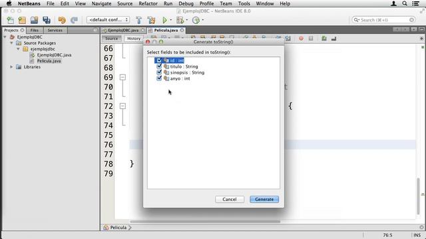Switch to the EjemploJDBC.java editor tab
The image size is (426, 239).
click(123, 30)
